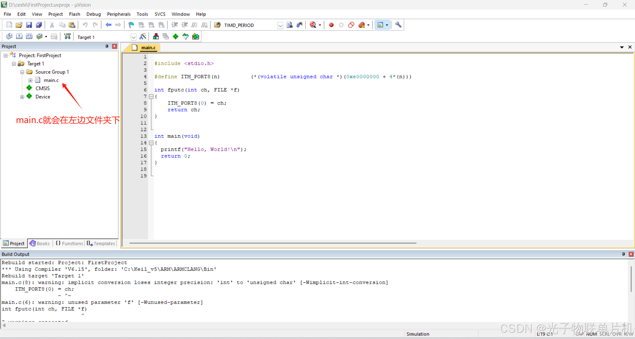The height and width of the screenshot is (339, 635).
Task: Build target icon
Action: (x=19, y=36)
